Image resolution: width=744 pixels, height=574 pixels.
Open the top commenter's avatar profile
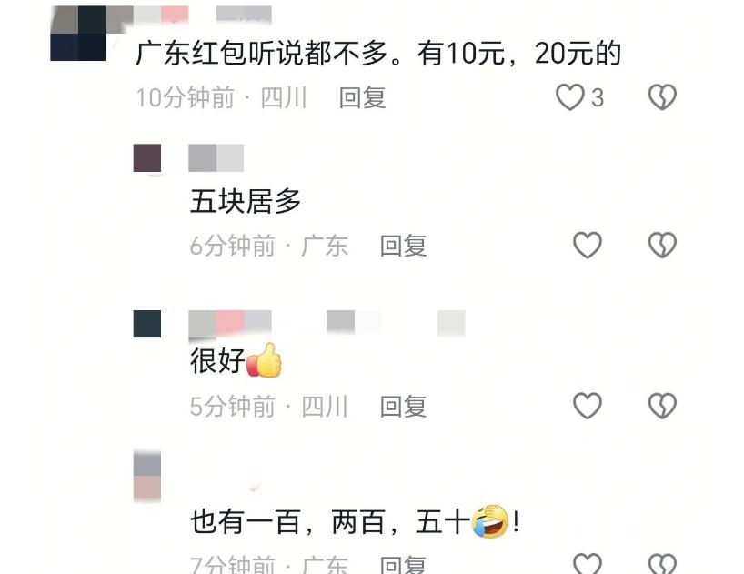tap(78, 34)
